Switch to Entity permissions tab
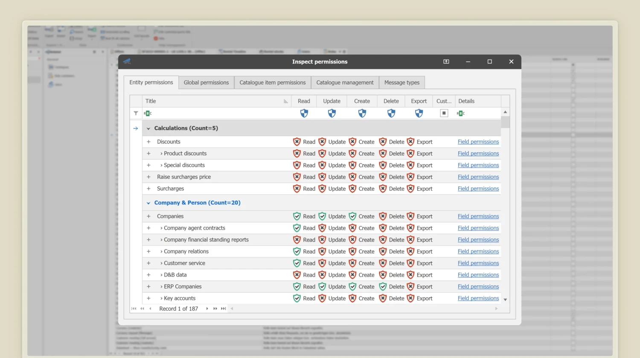640x358 pixels. pyautogui.click(x=151, y=82)
